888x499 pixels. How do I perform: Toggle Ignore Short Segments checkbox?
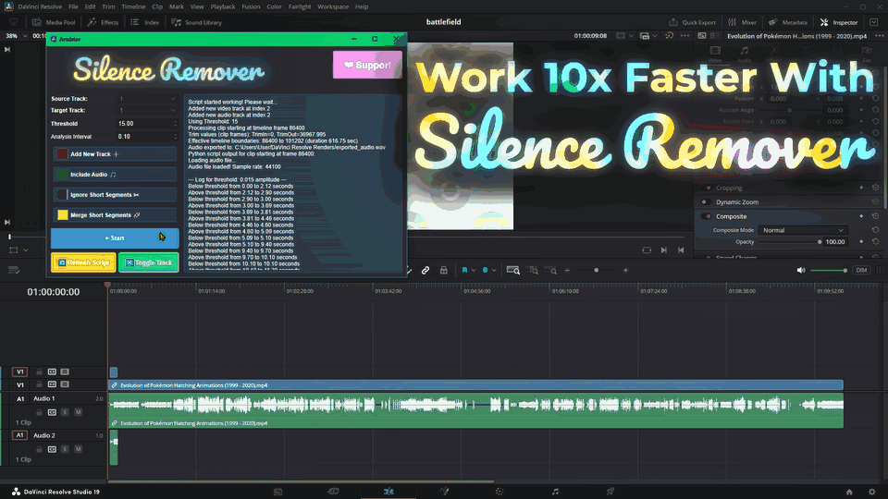62,195
